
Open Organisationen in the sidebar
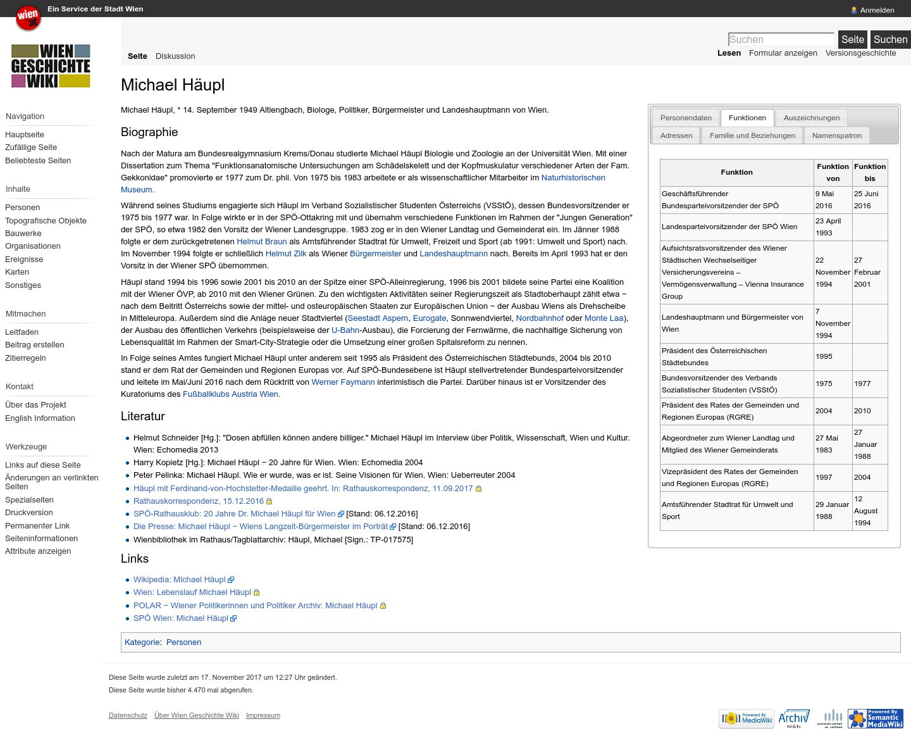[33, 246]
